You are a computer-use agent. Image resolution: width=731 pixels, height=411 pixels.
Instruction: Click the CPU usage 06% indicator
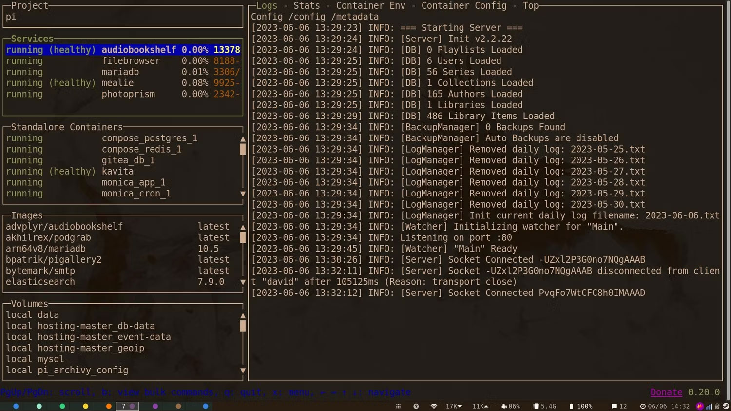click(510, 406)
